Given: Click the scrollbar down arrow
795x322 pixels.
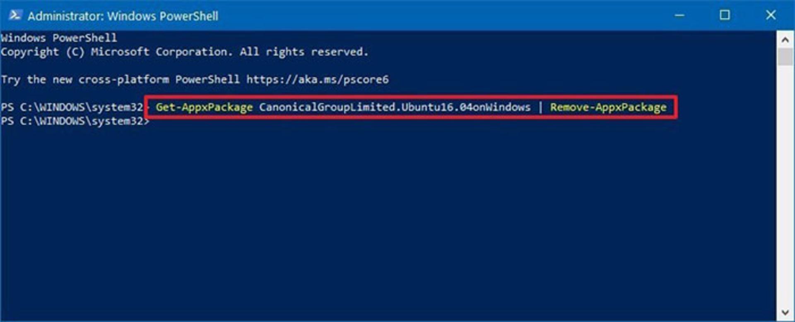Looking at the screenshot, I should coord(785,312).
